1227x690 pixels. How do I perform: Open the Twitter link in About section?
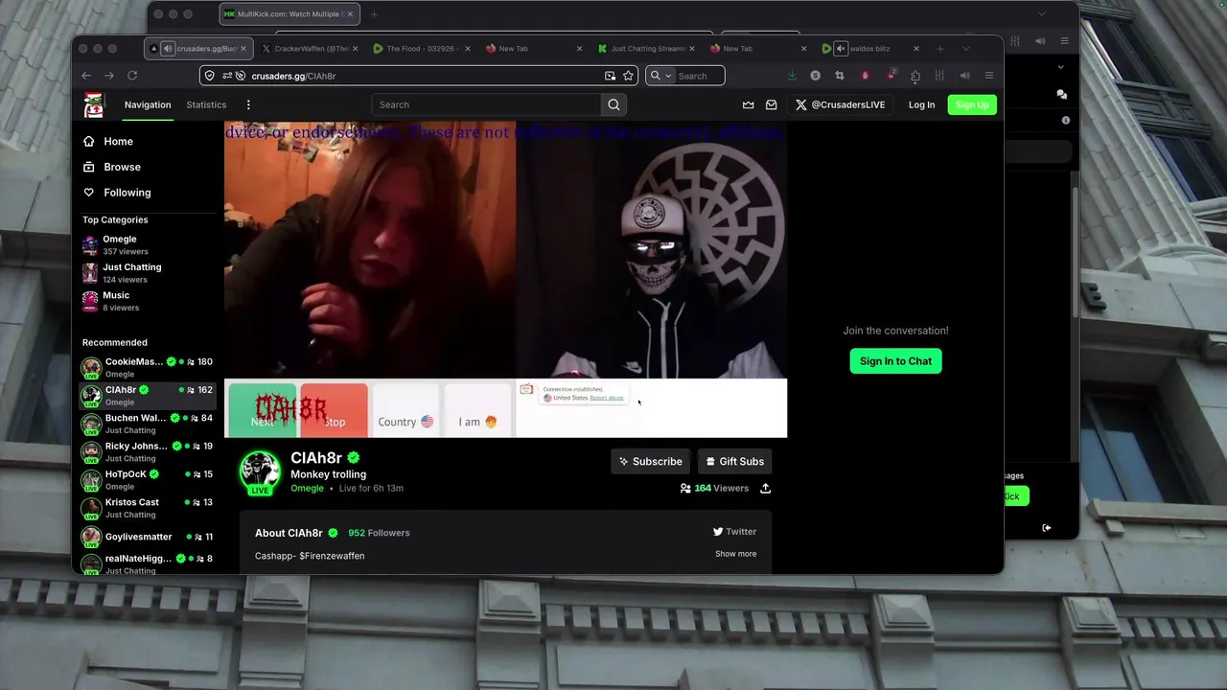click(734, 532)
